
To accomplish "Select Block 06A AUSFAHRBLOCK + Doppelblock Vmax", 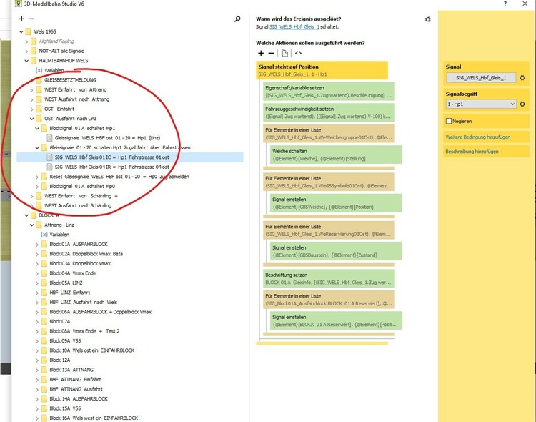I will tap(100, 312).
